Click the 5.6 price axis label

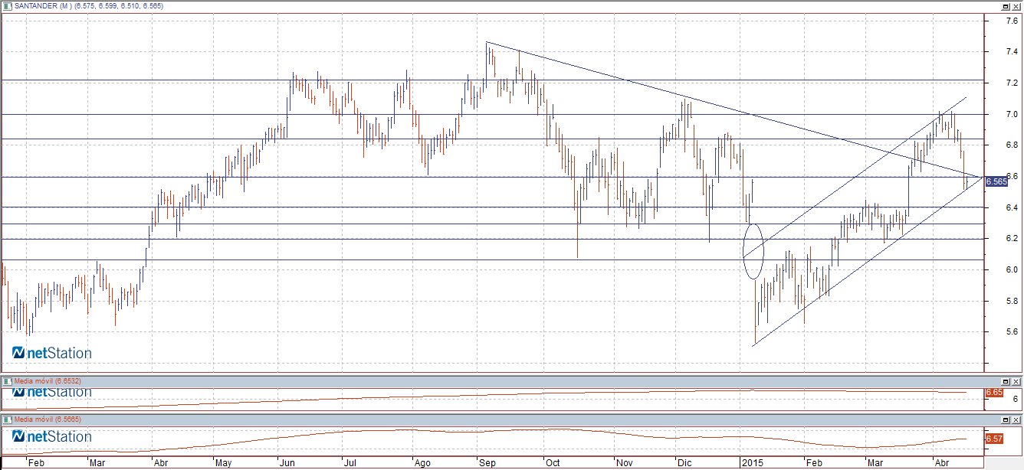tap(1012, 331)
